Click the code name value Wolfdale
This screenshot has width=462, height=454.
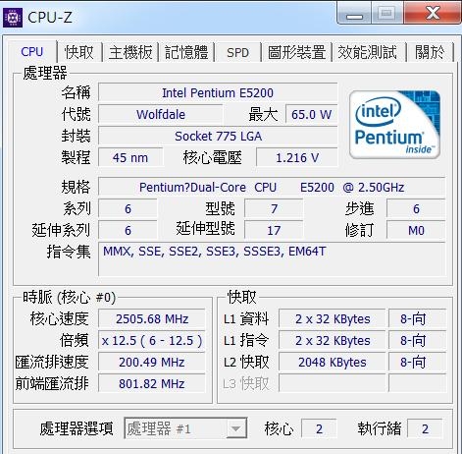pyautogui.click(x=161, y=114)
